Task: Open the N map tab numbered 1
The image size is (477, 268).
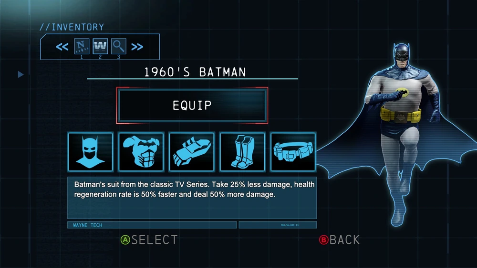Action: (82, 46)
